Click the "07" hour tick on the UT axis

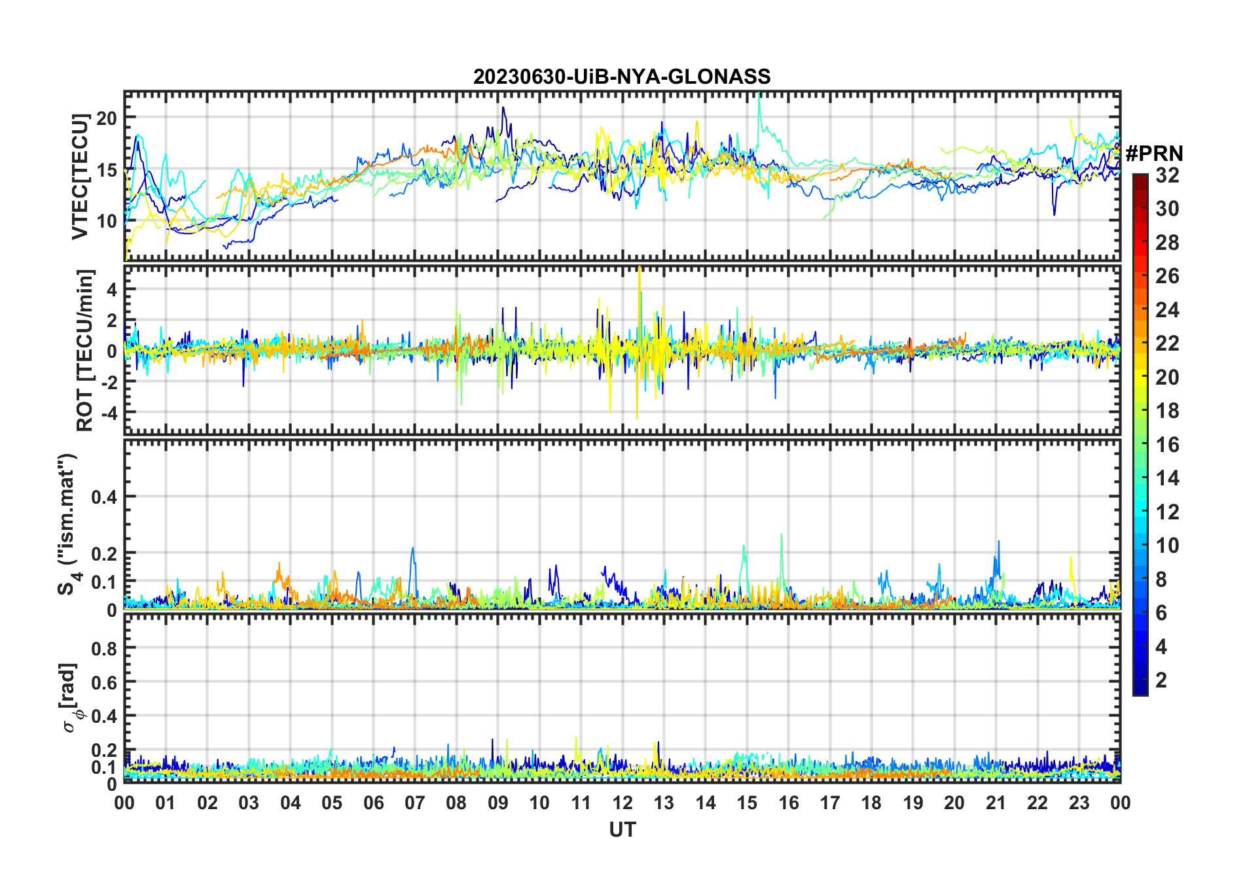point(415,803)
